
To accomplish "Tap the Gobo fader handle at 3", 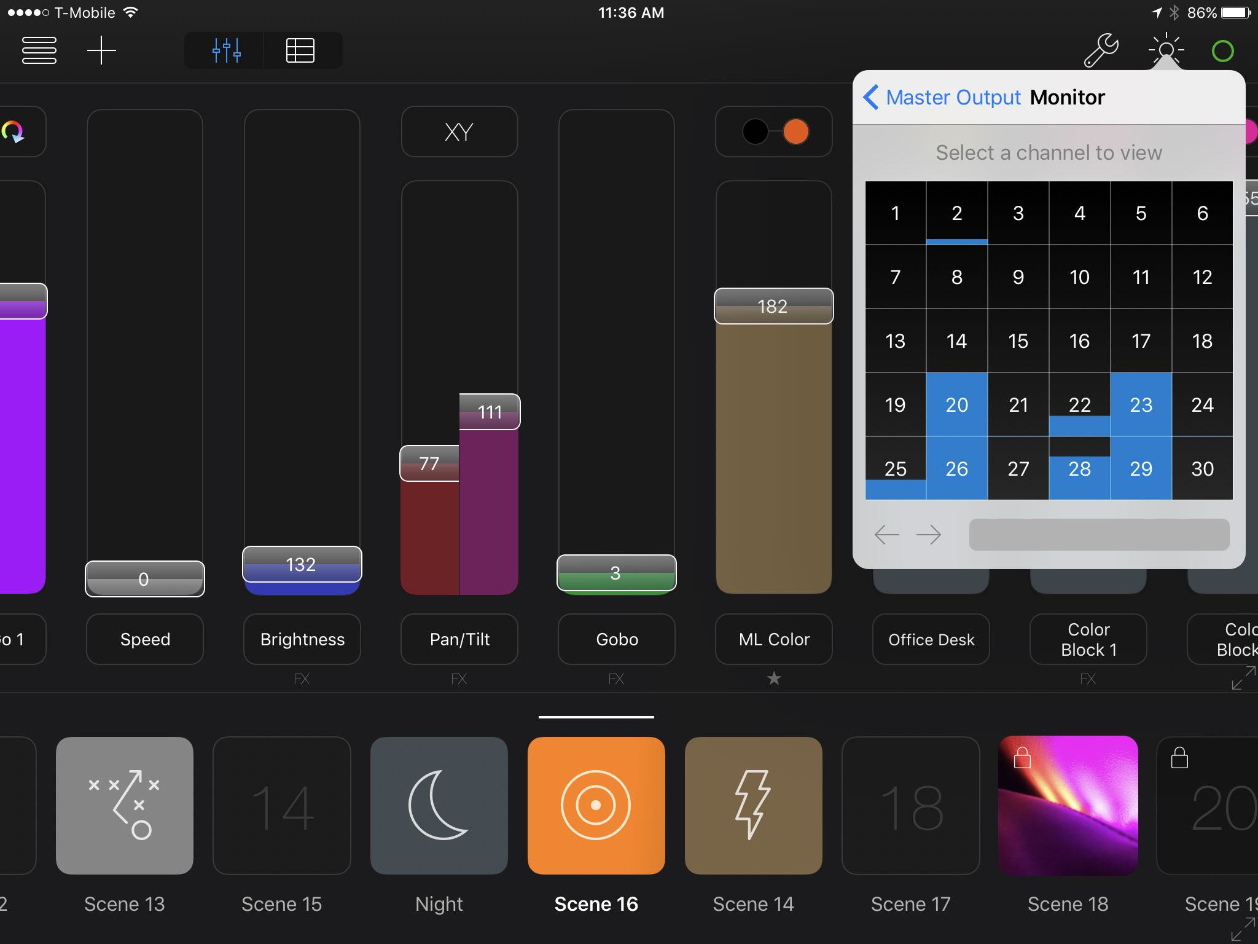I will (x=617, y=573).
